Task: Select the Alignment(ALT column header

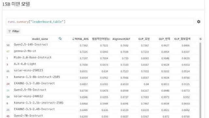Action: click(x=121, y=39)
